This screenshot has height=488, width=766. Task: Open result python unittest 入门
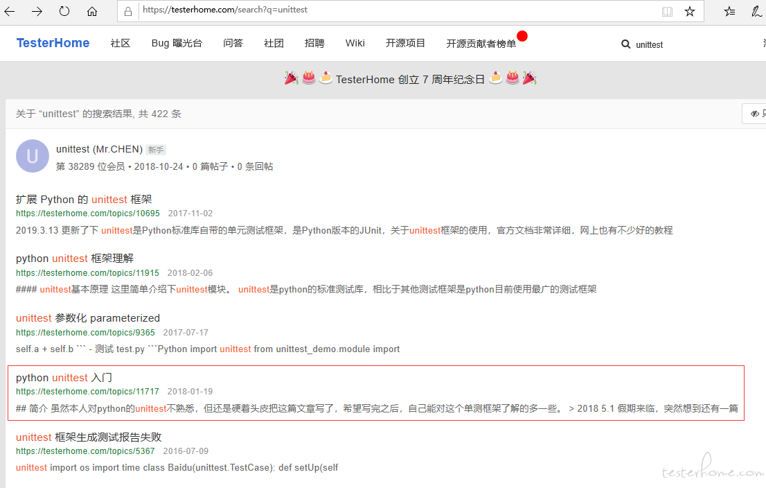64,378
